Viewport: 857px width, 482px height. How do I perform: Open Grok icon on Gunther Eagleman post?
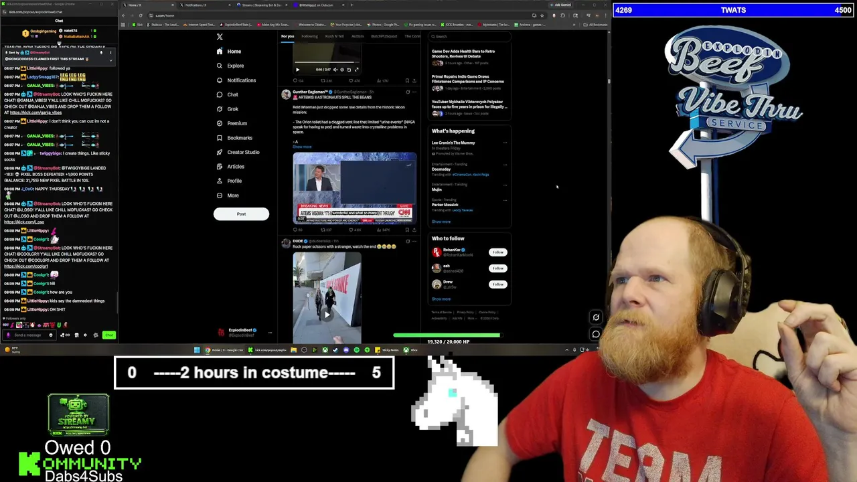[408, 92]
